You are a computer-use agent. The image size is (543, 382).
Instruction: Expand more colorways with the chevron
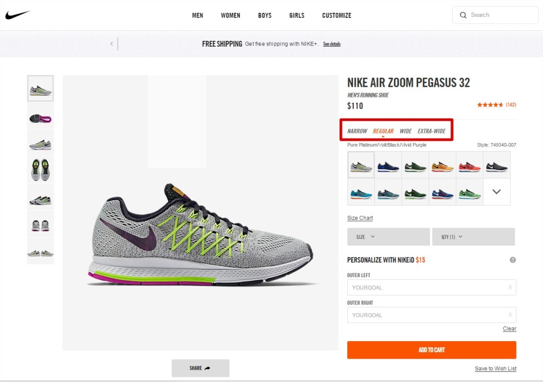point(496,192)
